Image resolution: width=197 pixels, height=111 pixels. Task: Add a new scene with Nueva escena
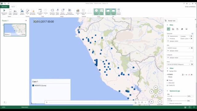coord(22,12)
